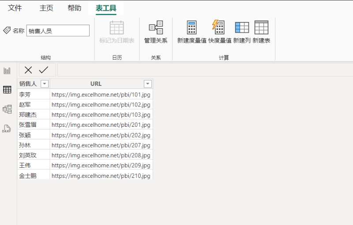
Task: Select the URL cell ending 210.jpg
Action: pos(101,175)
